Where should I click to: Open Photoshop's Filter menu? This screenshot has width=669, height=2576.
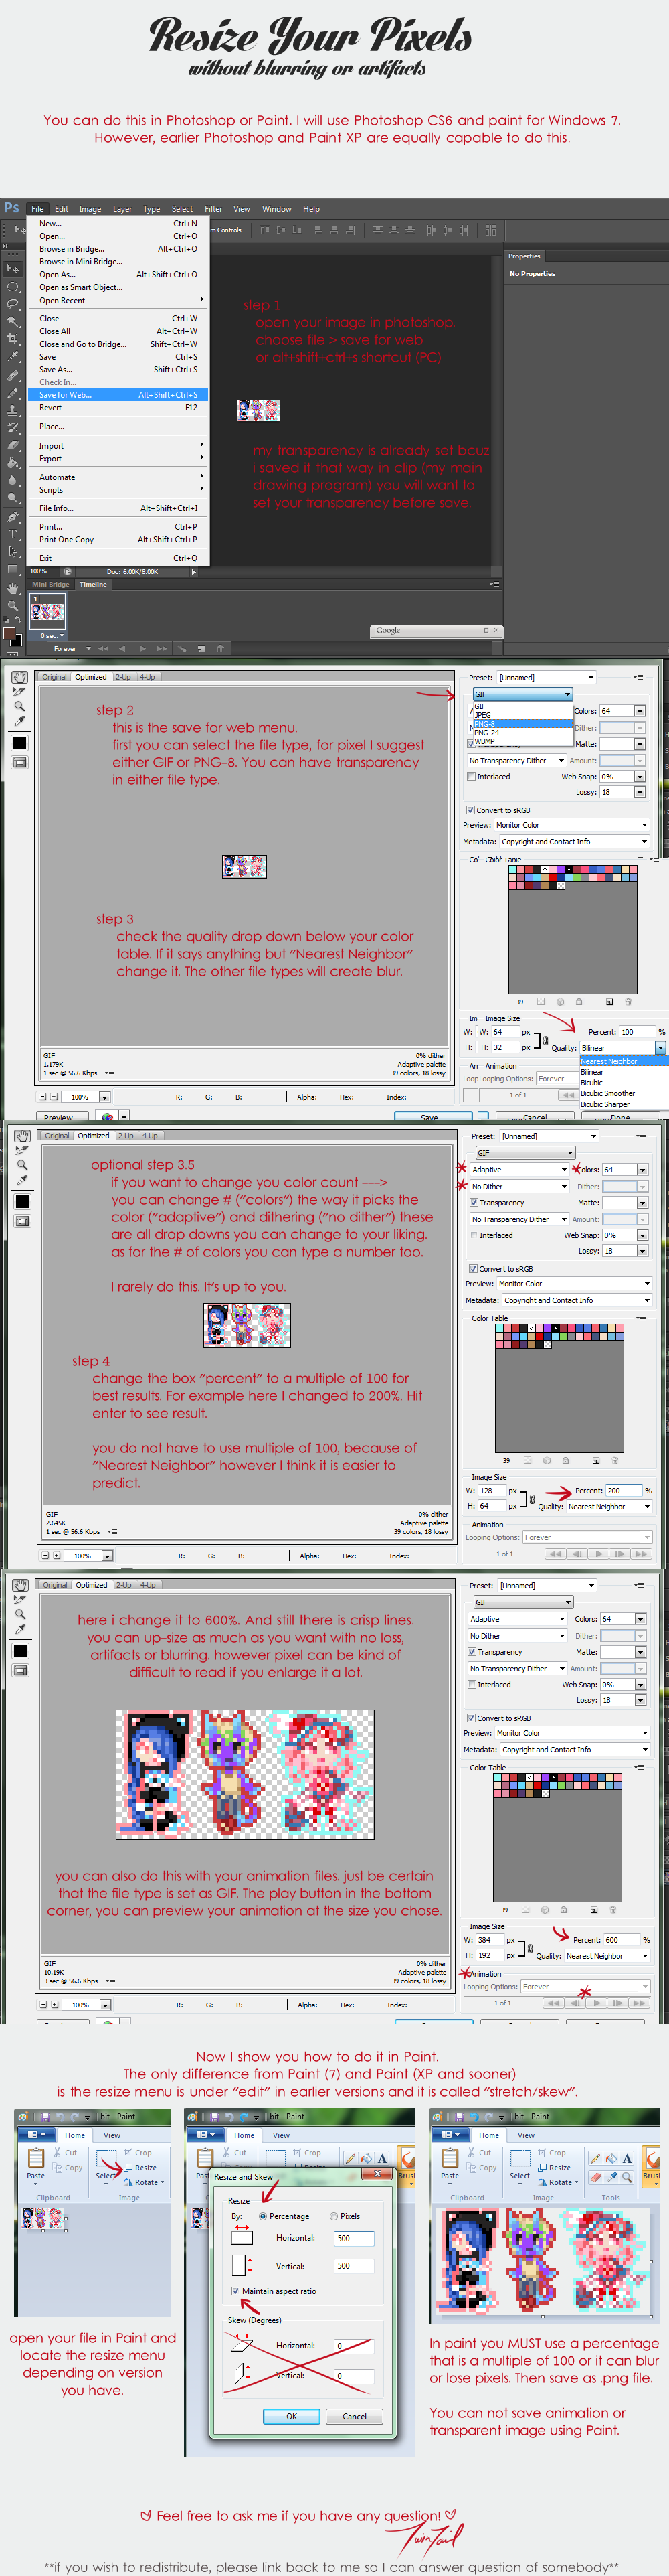pos(213,209)
